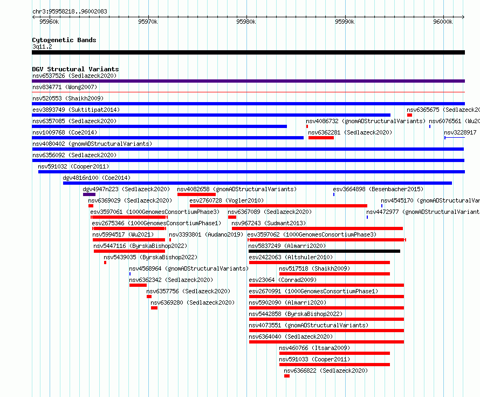Image resolution: width=480 pixels, height=397 pixels.
Task: Click nsv5837249 (Almarri2020) label
Action: (287, 246)
